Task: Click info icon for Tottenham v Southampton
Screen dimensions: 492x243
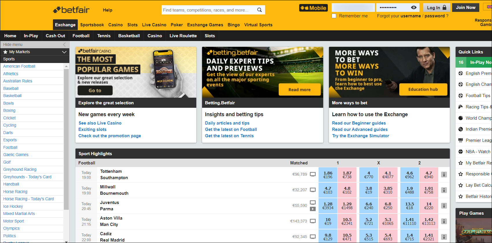Action: click(444, 175)
